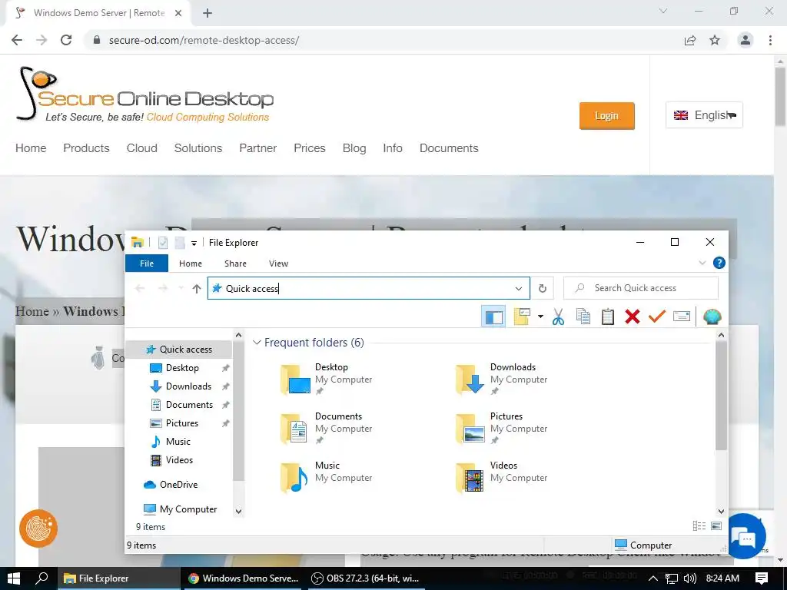
Task: Select My Computer in the navigation pane
Action: (x=178, y=509)
